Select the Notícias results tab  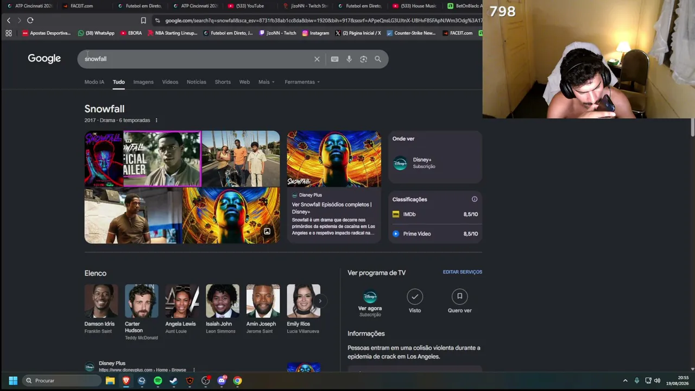(197, 82)
